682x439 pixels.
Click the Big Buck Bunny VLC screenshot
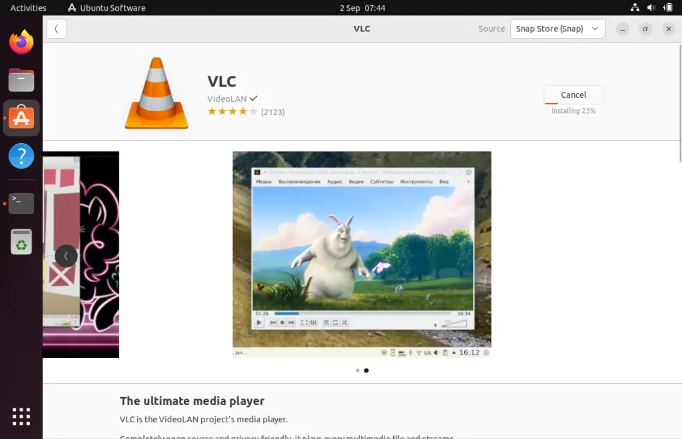click(x=362, y=255)
